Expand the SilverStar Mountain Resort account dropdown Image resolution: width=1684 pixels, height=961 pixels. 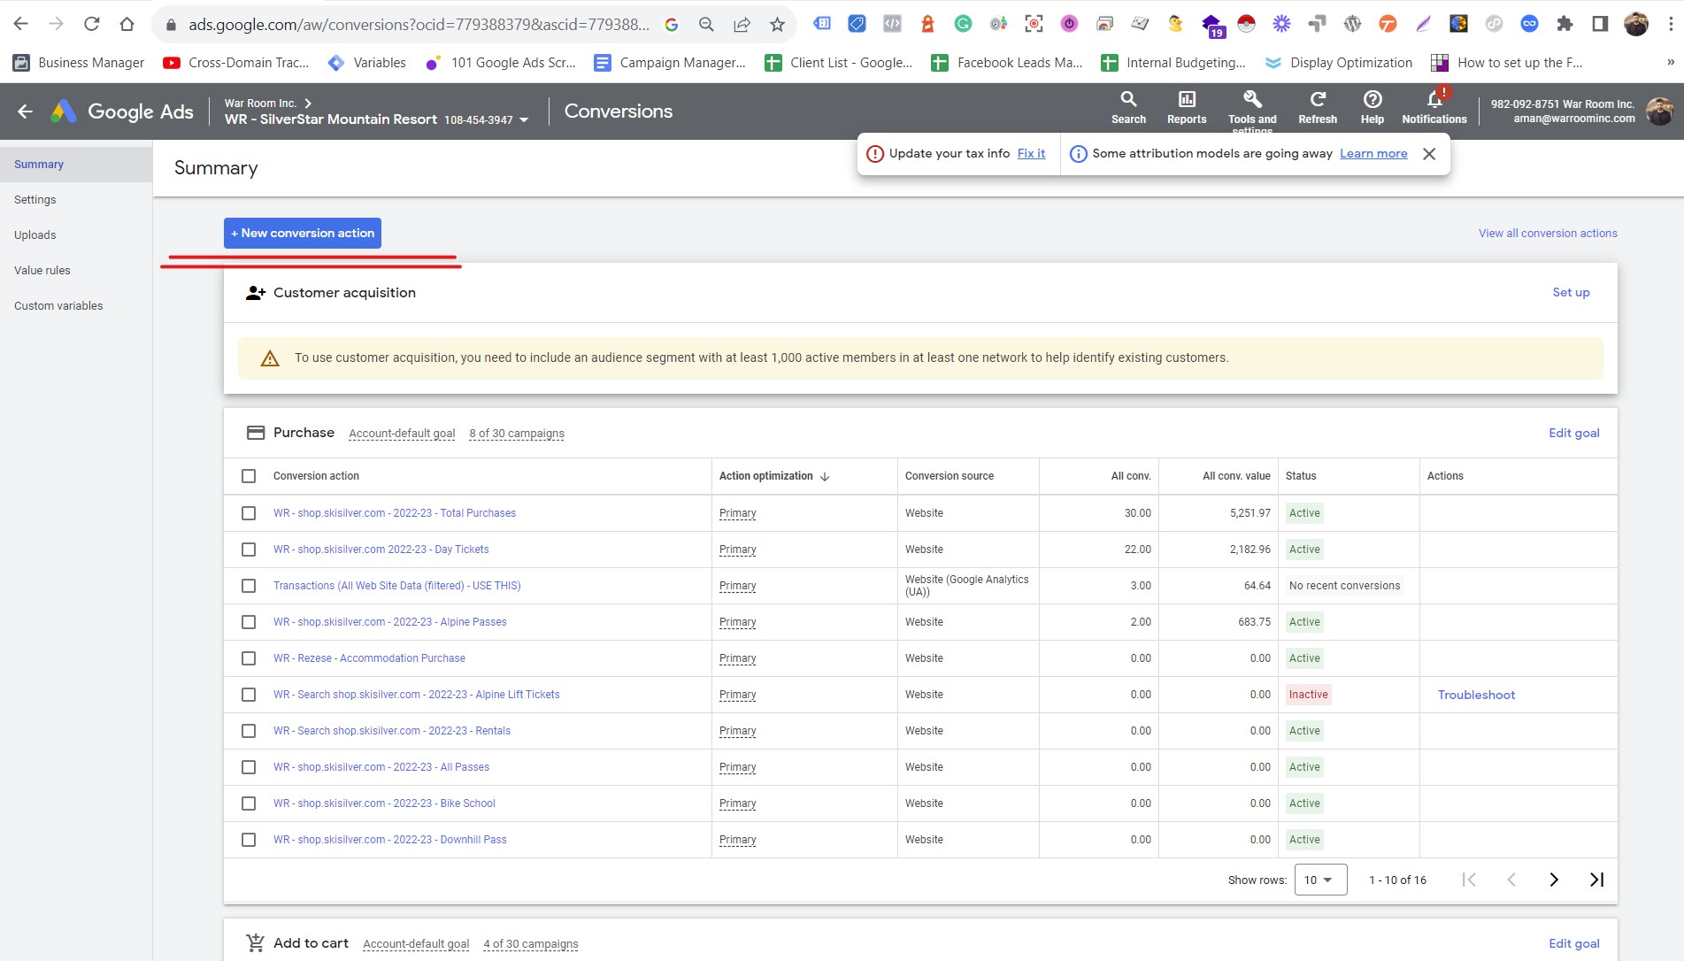(524, 120)
